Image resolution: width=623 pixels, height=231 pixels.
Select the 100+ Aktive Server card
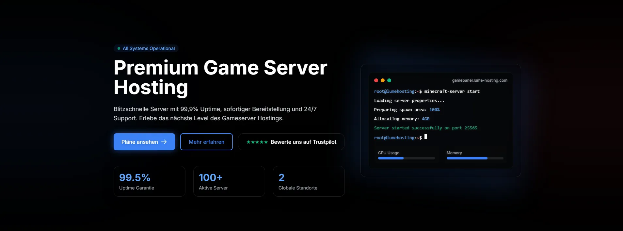click(x=229, y=181)
